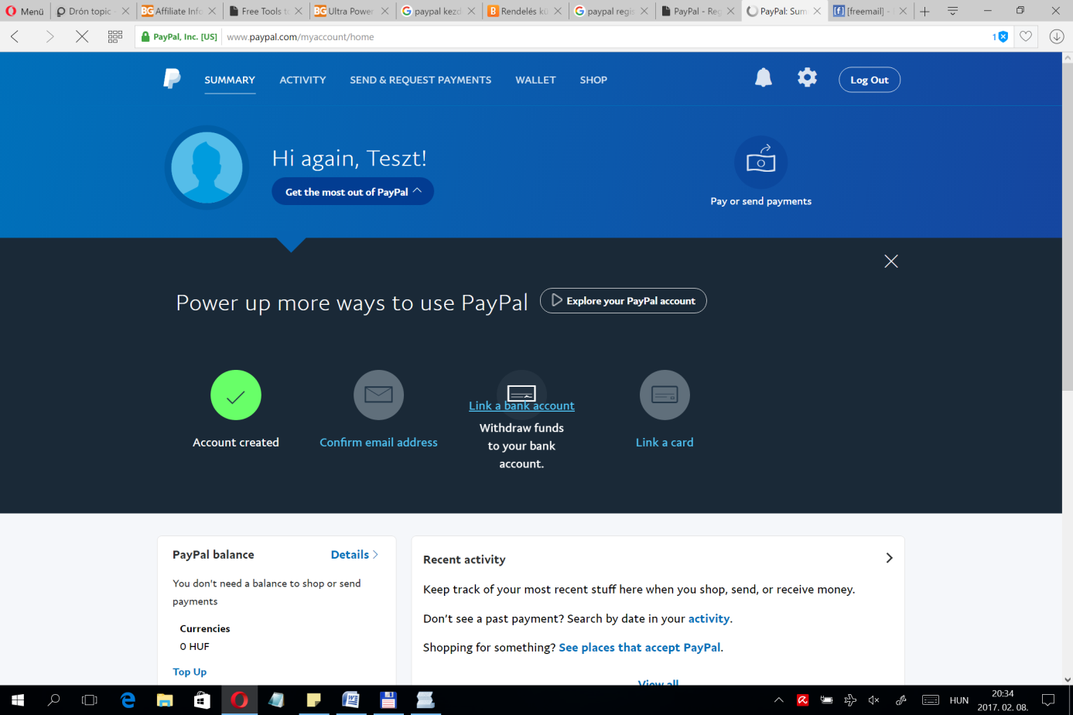Click the Link a card icon
Screen dimensions: 1073x715
665,395
